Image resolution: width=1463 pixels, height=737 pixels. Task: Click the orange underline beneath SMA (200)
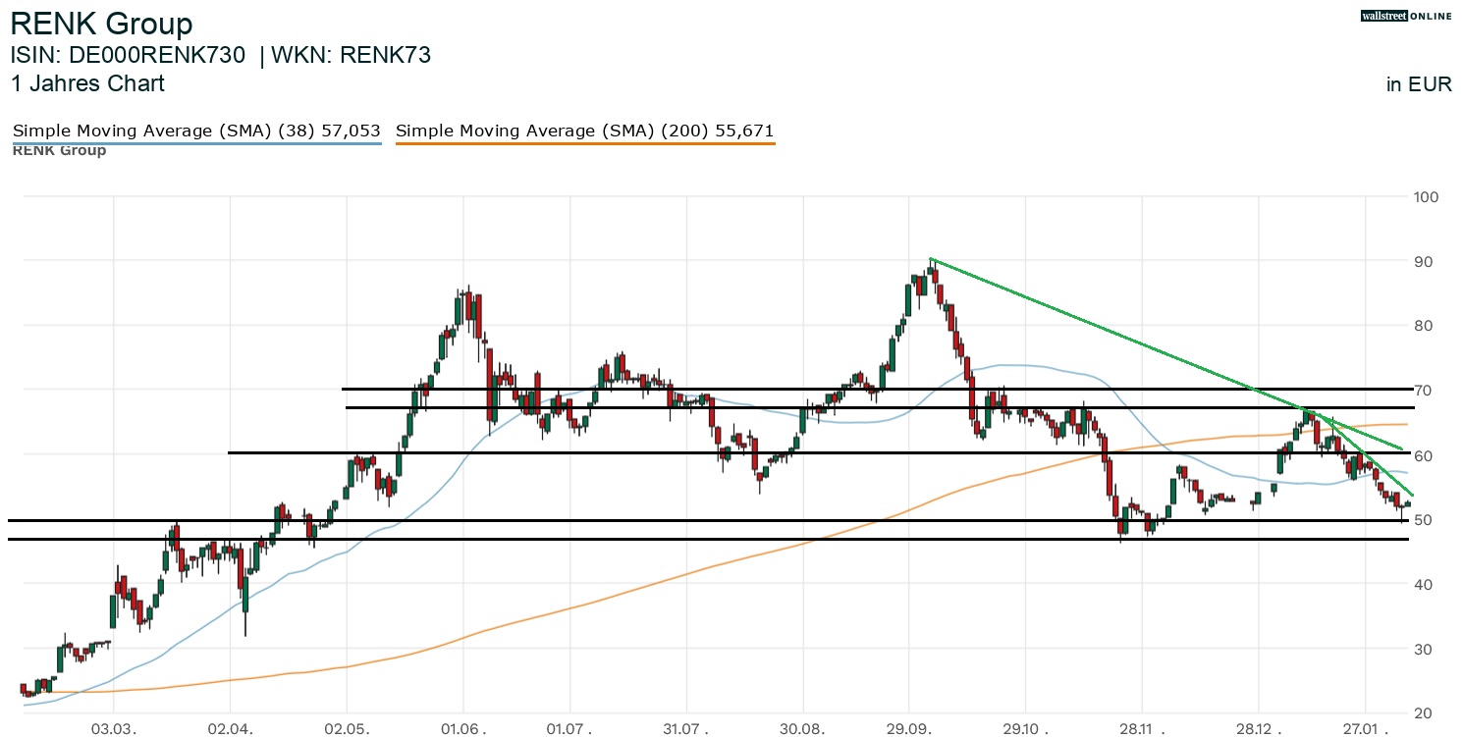tap(584, 143)
